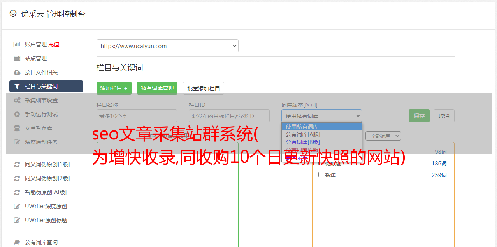Click the edit icon for UWriter深度原创
Image resolution: width=497 pixels, height=247 pixels.
pos(17,206)
